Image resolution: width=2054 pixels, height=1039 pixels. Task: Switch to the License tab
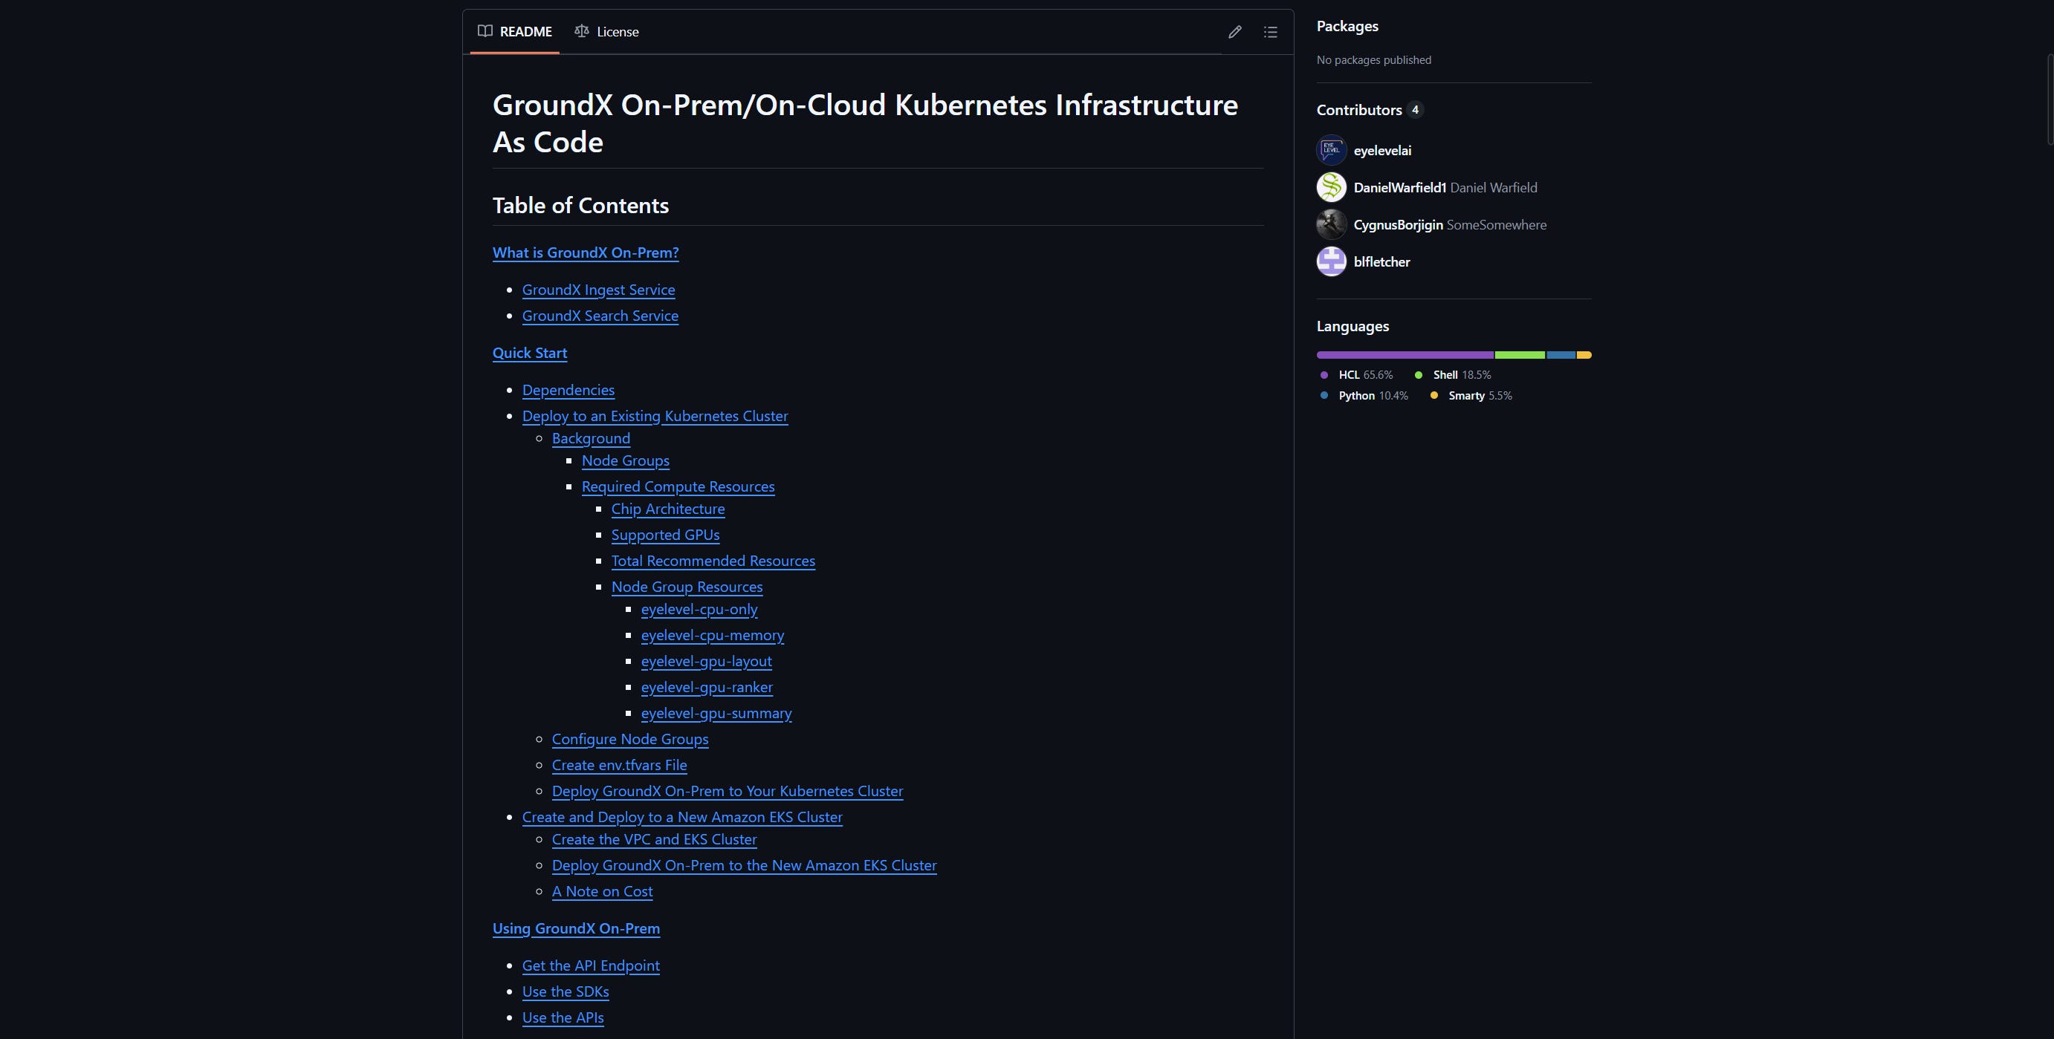pyautogui.click(x=606, y=31)
